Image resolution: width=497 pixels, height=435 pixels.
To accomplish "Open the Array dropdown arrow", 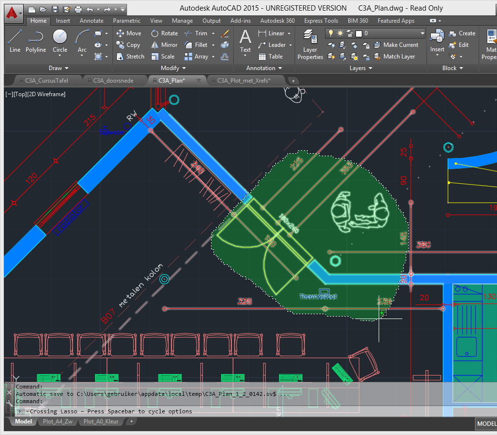I will coord(213,57).
